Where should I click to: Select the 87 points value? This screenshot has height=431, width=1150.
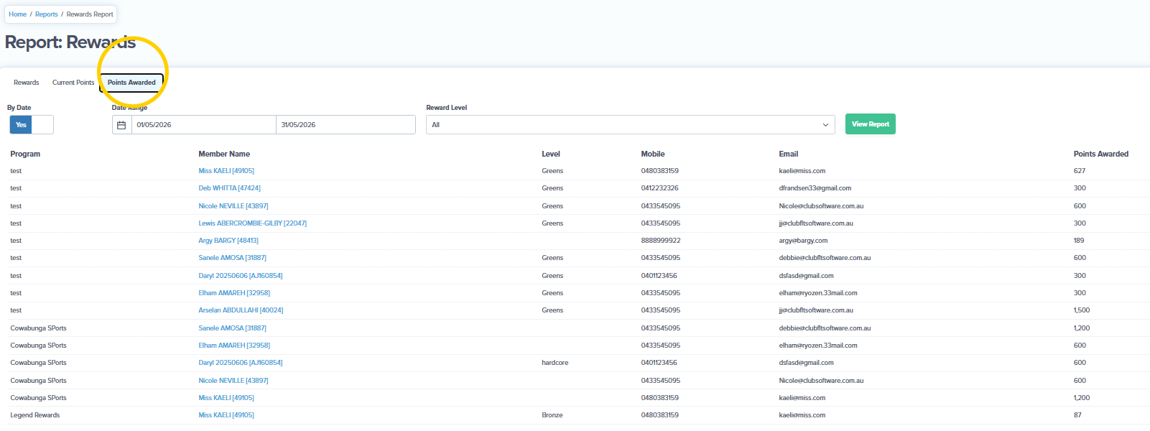point(1077,415)
